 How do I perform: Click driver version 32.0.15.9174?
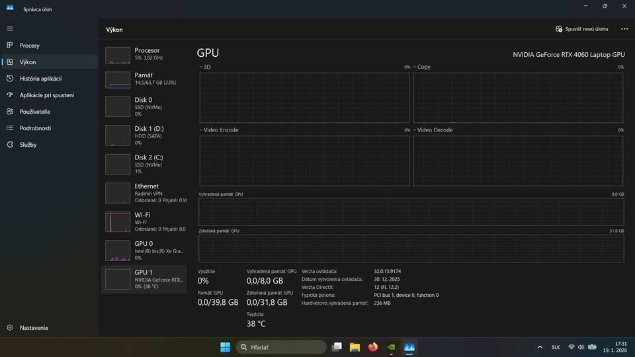pos(387,271)
